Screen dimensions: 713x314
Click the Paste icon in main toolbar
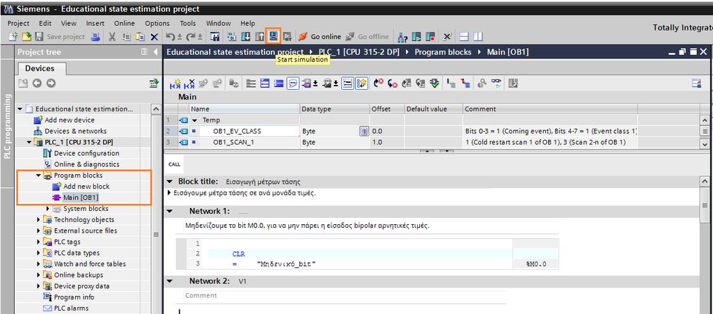coord(141,36)
